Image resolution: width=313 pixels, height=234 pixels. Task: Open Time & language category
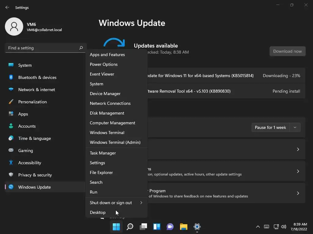[x=45, y=138]
